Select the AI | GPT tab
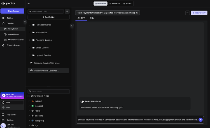210x128 pixels. tap(81, 18)
